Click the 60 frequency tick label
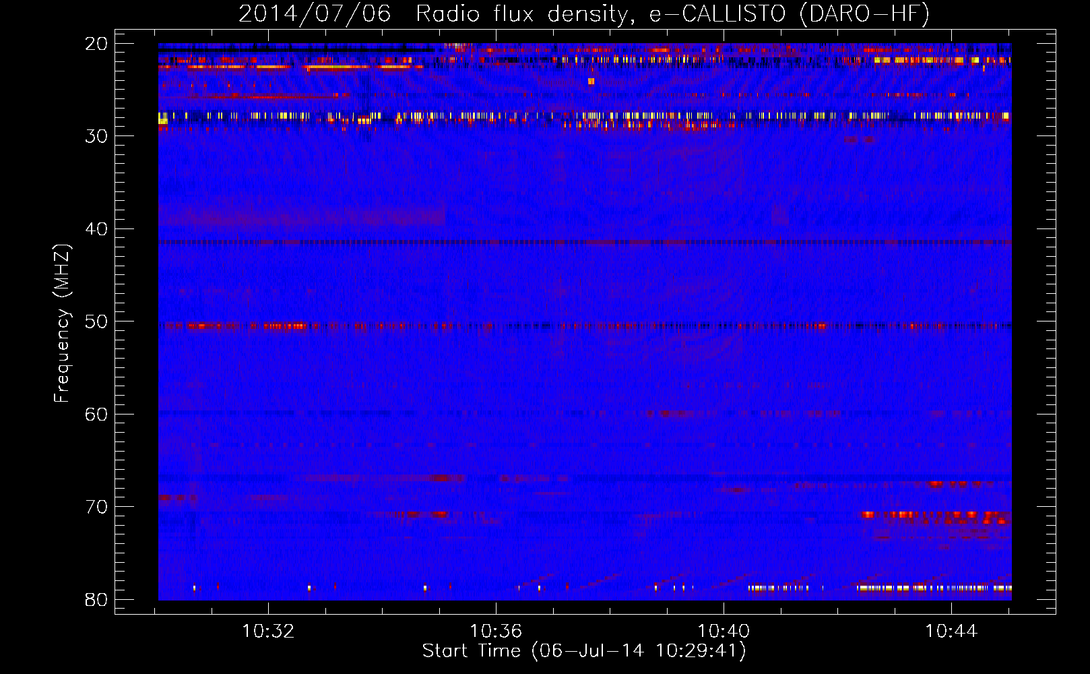Viewport: 1090px width, 674px height. click(96, 414)
